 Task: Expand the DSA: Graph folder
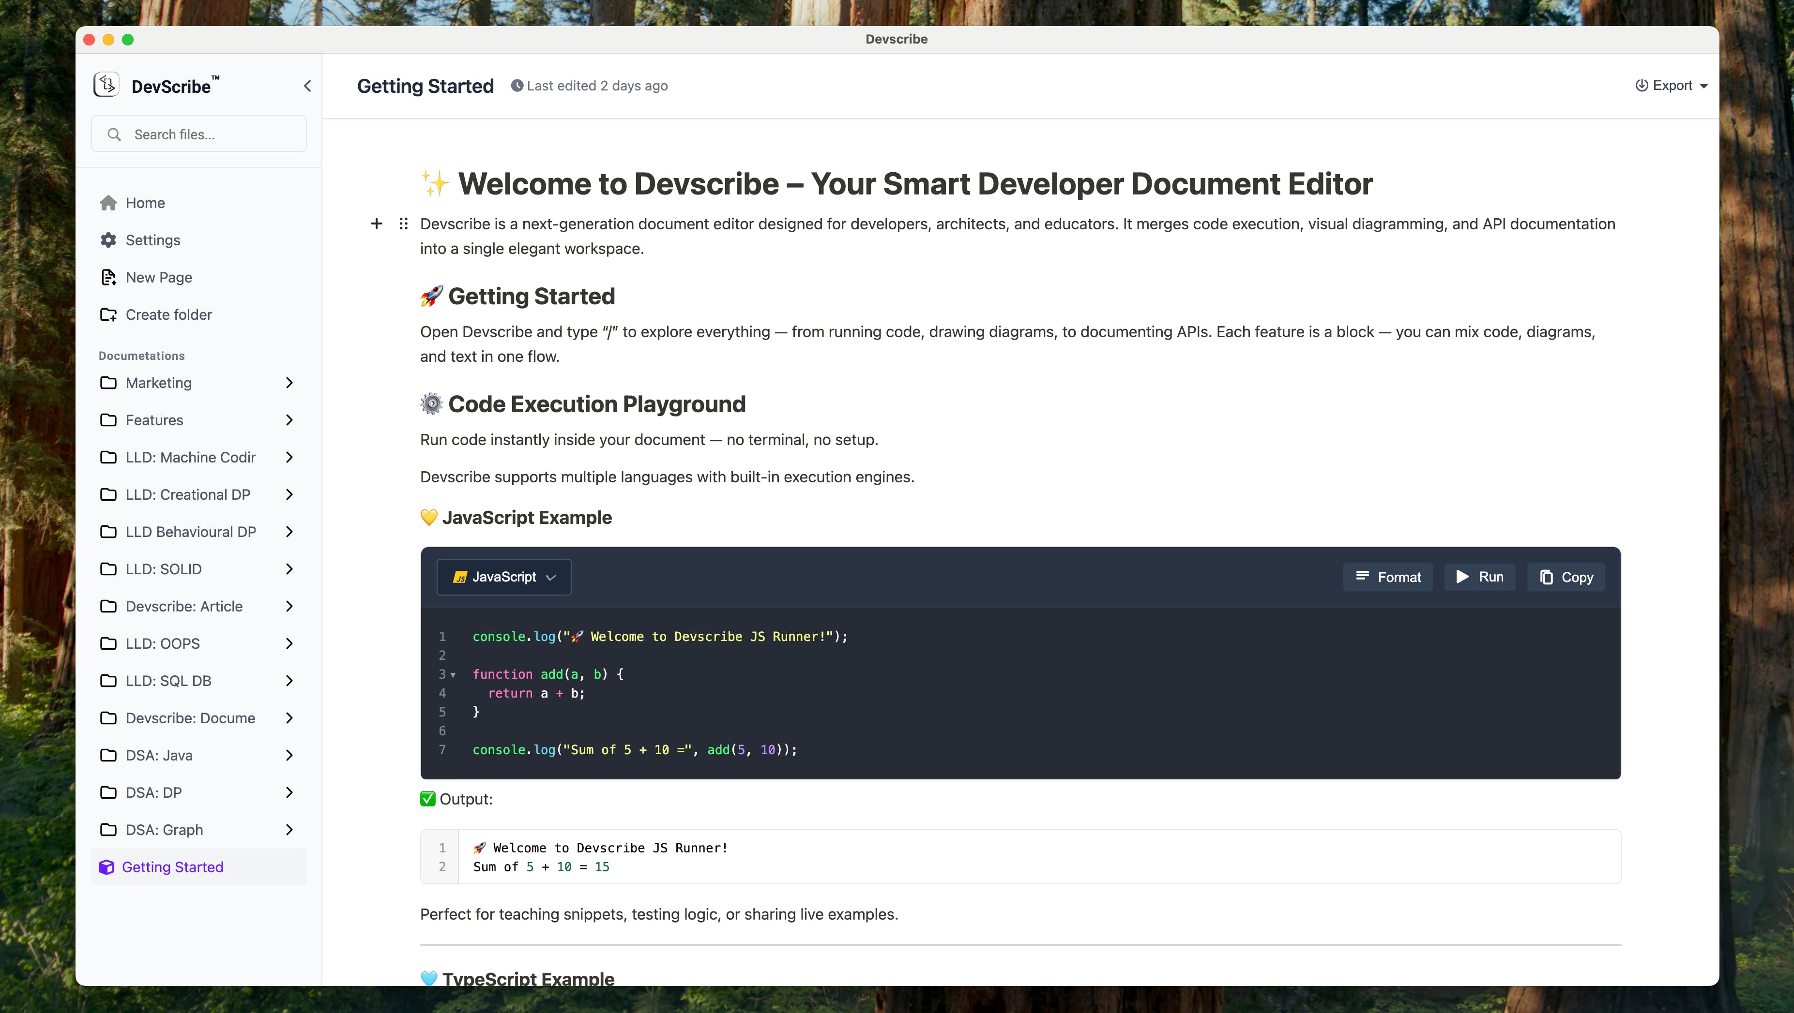pos(289,829)
